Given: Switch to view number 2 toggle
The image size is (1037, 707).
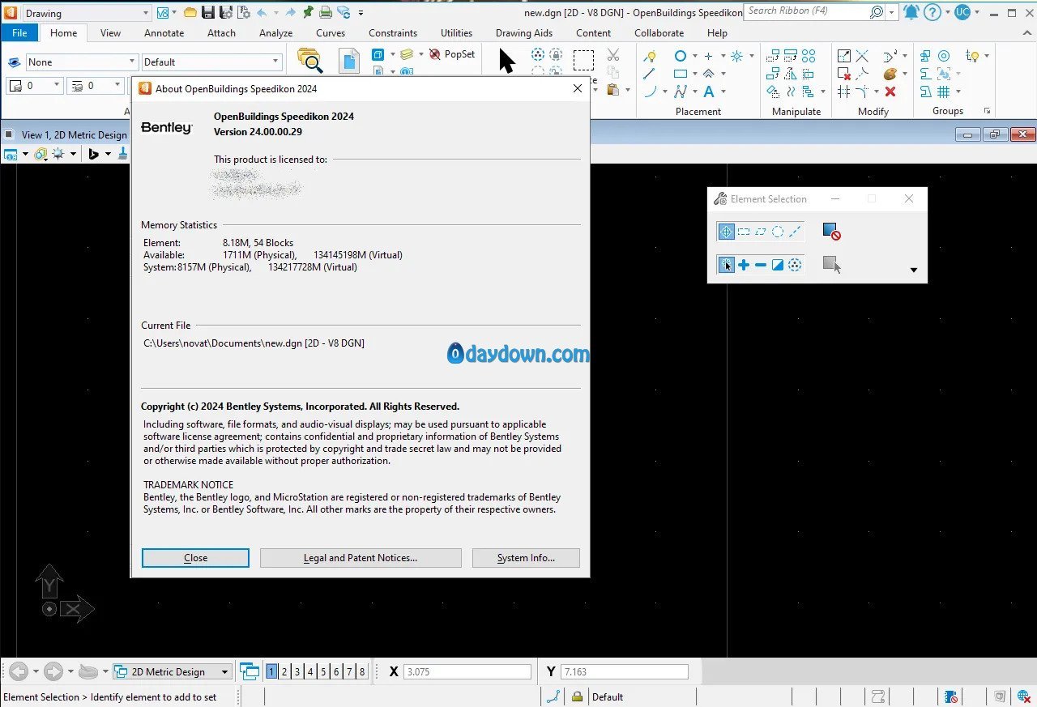Looking at the screenshot, I should point(284,671).
